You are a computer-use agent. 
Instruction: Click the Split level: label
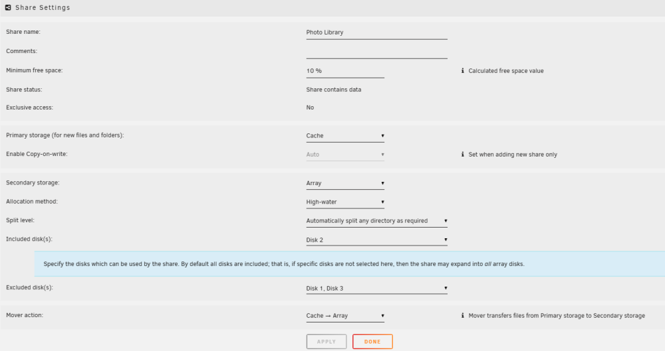[21, 220]
